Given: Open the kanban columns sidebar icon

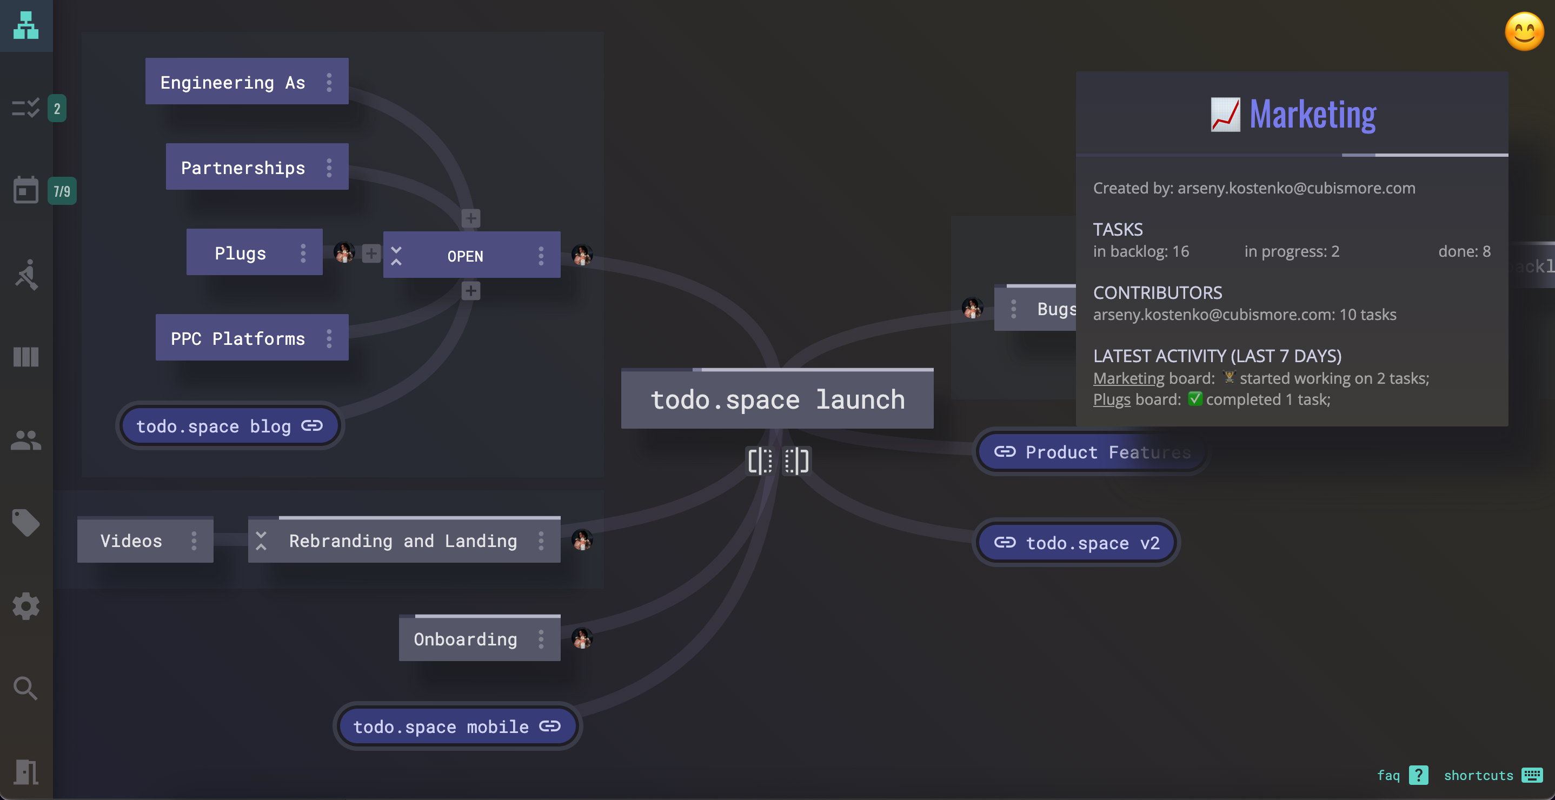Looking at the screenshot, I should click(26, 357).
